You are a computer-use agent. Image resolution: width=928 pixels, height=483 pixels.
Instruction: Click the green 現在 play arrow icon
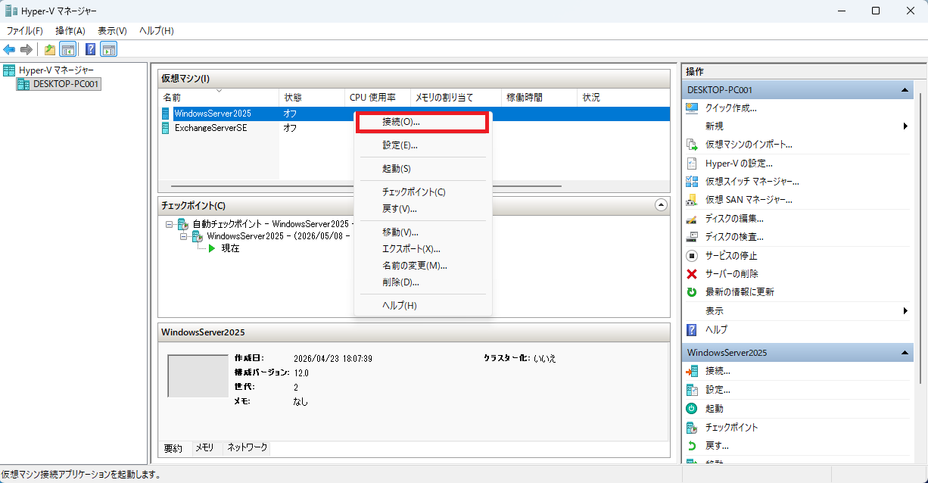213,248
